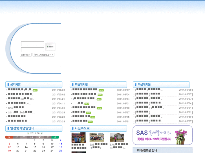This screenshot has height=153, width=205.
Task: Open SAS 꽃배달서비스 flower delivery banner
Action: point(163,135)
